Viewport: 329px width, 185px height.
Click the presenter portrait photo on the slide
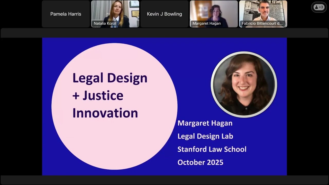[244, 85]
